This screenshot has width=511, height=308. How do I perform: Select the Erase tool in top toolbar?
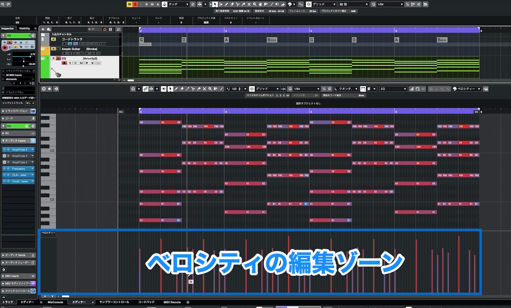232,4
